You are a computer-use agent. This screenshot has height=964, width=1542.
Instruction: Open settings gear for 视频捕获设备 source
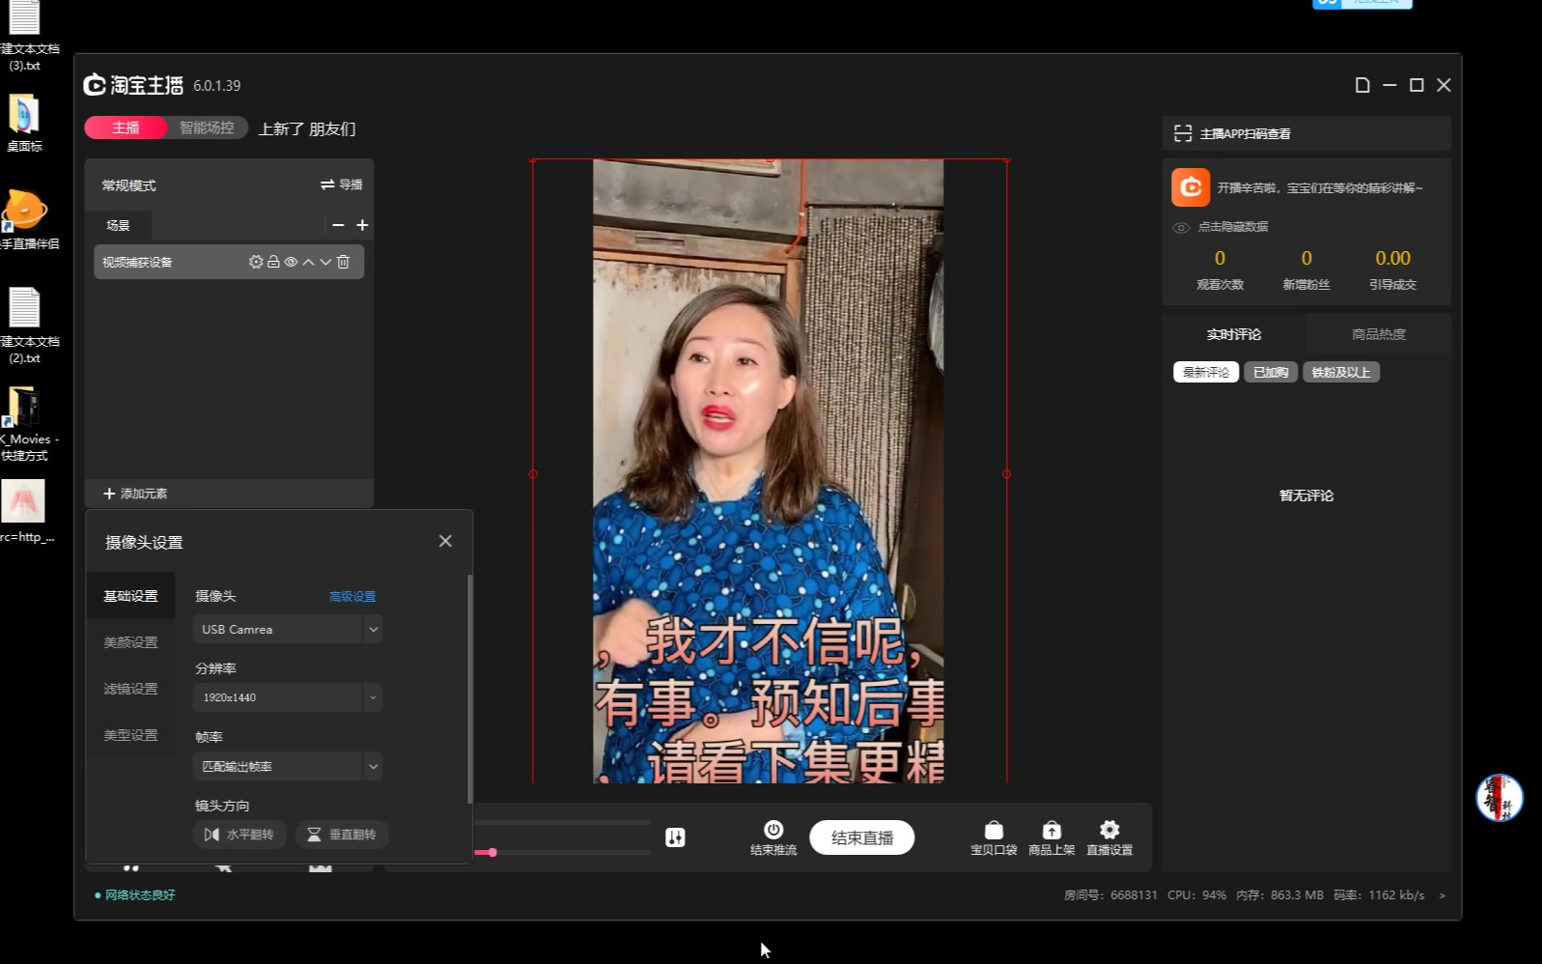click(255, 262)
